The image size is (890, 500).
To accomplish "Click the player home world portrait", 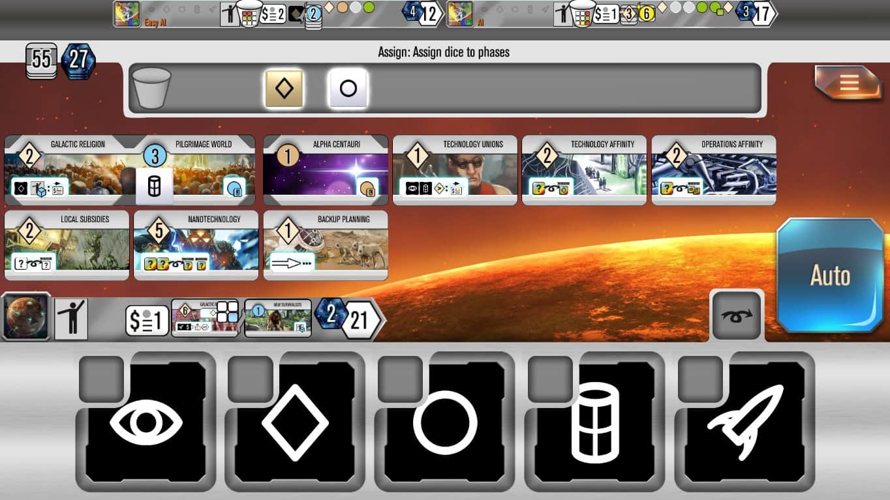I will (26, 317).
